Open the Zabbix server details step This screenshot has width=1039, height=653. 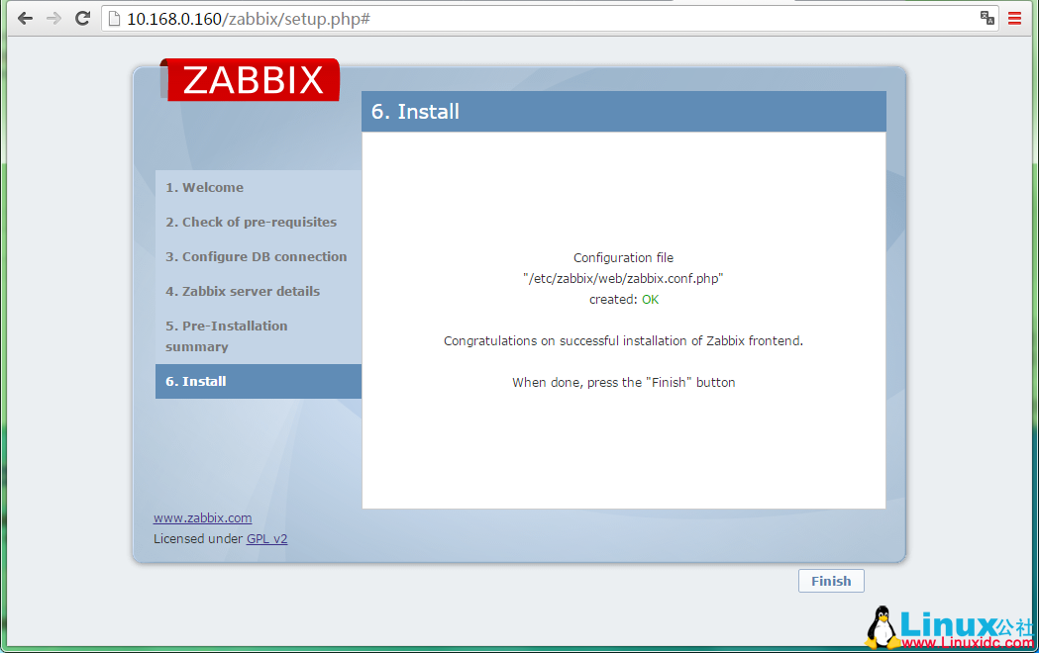[243, 291]
